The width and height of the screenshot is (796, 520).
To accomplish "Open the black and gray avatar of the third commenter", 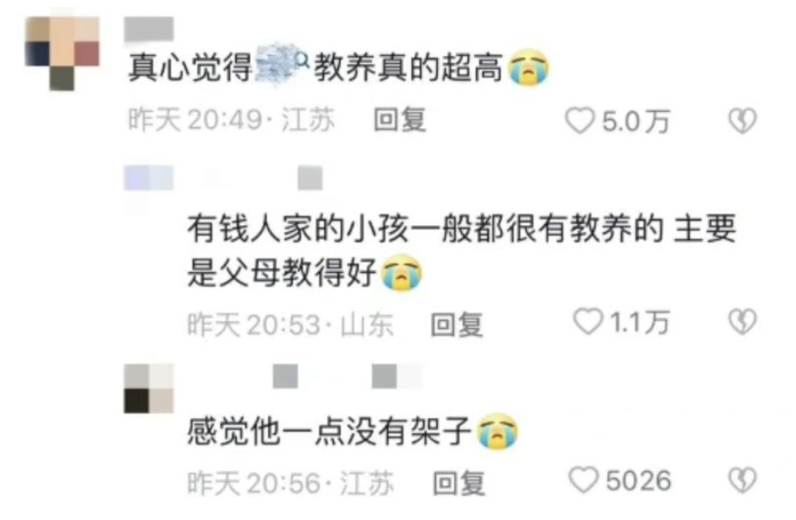I will [149, 388].
